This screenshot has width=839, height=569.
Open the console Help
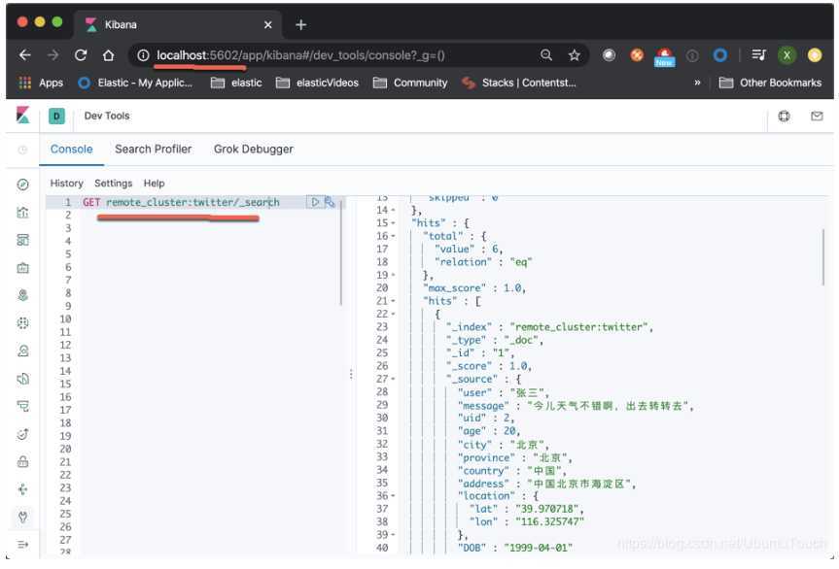point(155,184)
